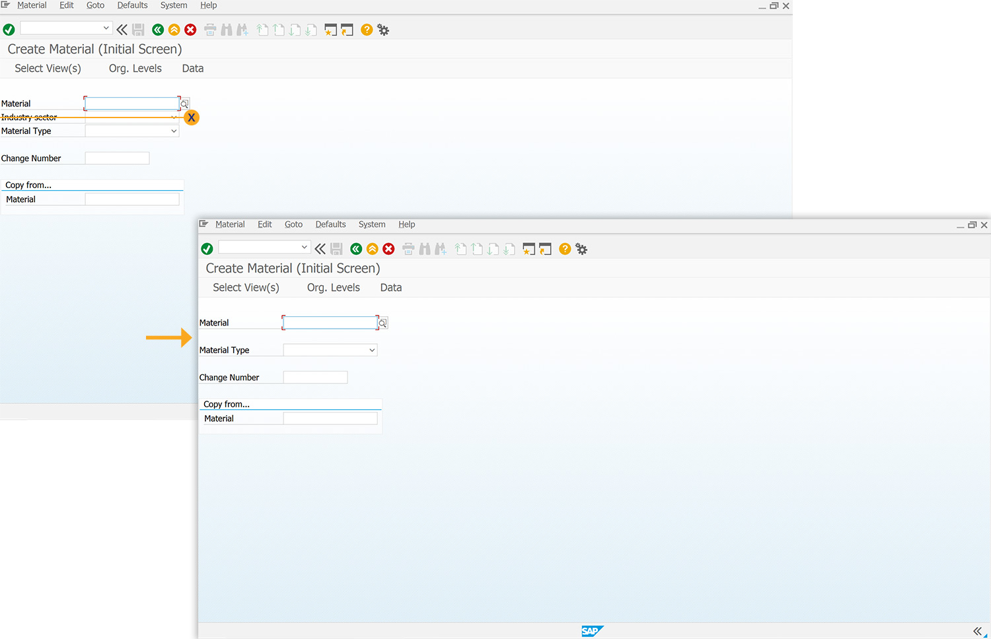Click Generate Shortcut icon in front window
The height and width of the screenshot is (639, 991).
point(545,249)
